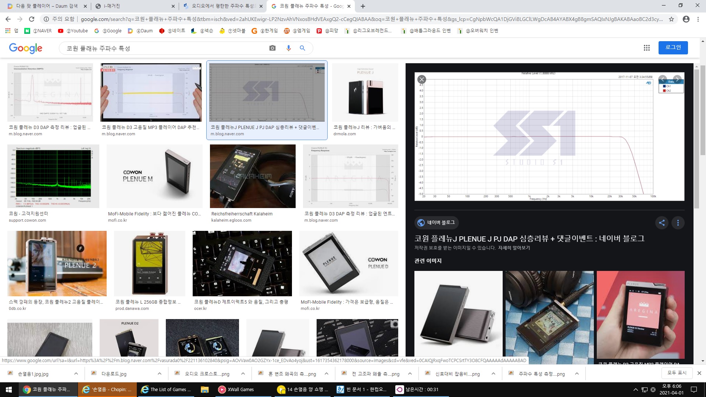Show hidden system tray icons

click(635, 389)
